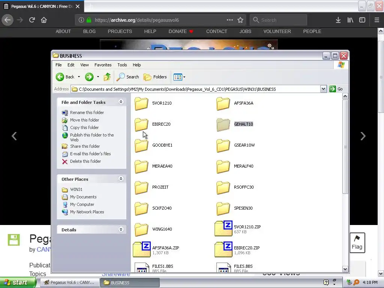Click the Explorer Forward arrow icon
384x288 pixels.
tap(89, 77)
